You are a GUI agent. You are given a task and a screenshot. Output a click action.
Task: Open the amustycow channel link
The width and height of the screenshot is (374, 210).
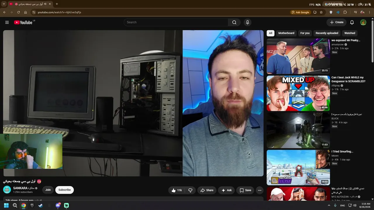pos(337,45)
